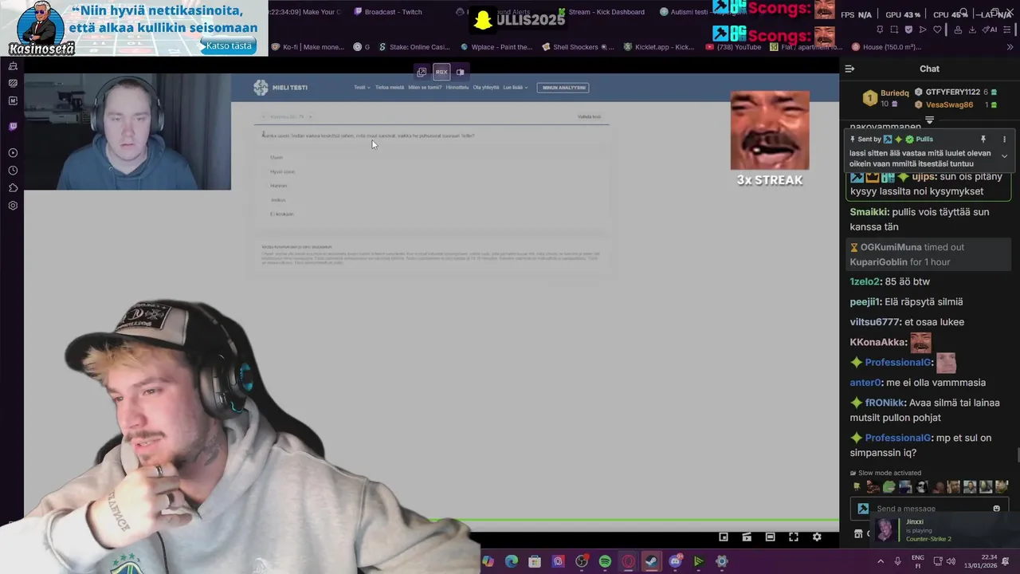Open the Stake: Online Casino bookmark
1020x574 pixels.
pyautogui.click(x=414, y=47)
